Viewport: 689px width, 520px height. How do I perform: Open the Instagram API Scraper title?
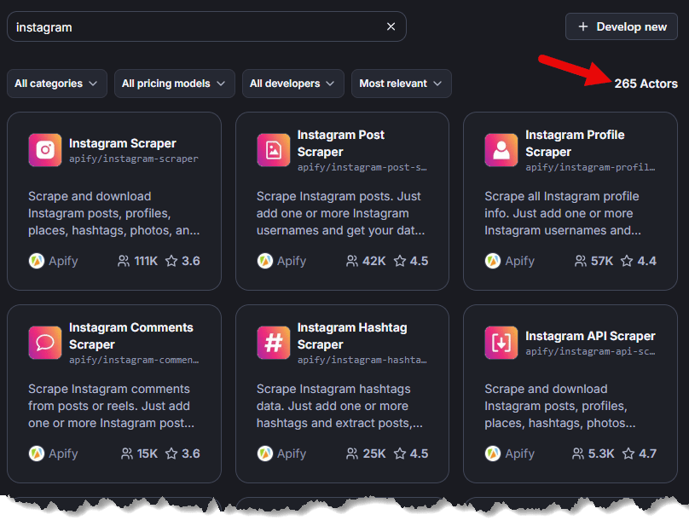[x=590, y=336]
